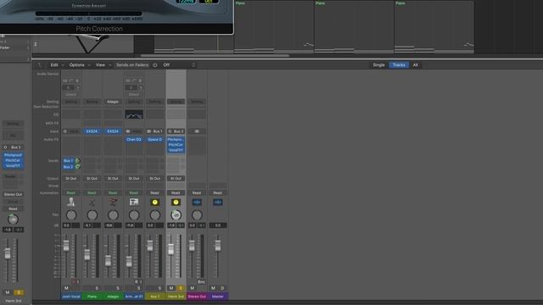Click the Josh Vocal channel strip icon

coord(71,202)
